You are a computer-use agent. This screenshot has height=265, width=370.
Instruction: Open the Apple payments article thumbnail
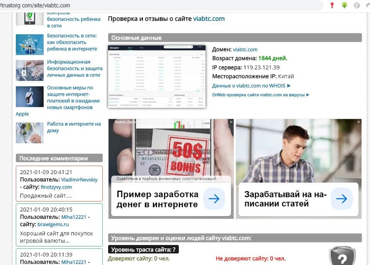click(30, 97)
